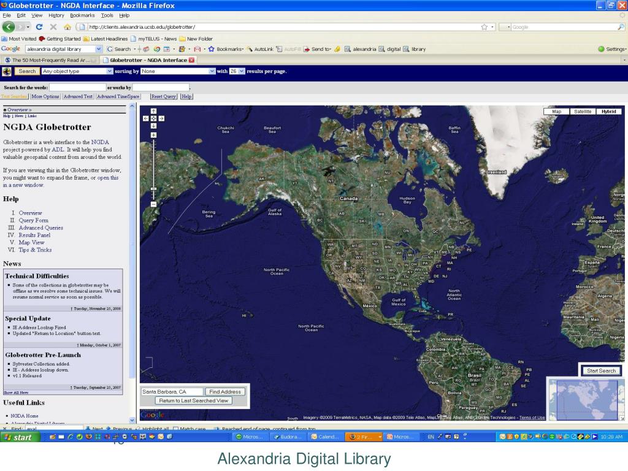Image resolution: width=628 pixels, height=471 pixels.
Task: Go back with the green Back arrow
Action: 9,27
